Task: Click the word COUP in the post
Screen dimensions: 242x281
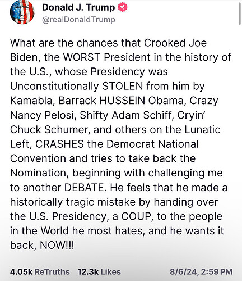Action: [x=136, y=216]
